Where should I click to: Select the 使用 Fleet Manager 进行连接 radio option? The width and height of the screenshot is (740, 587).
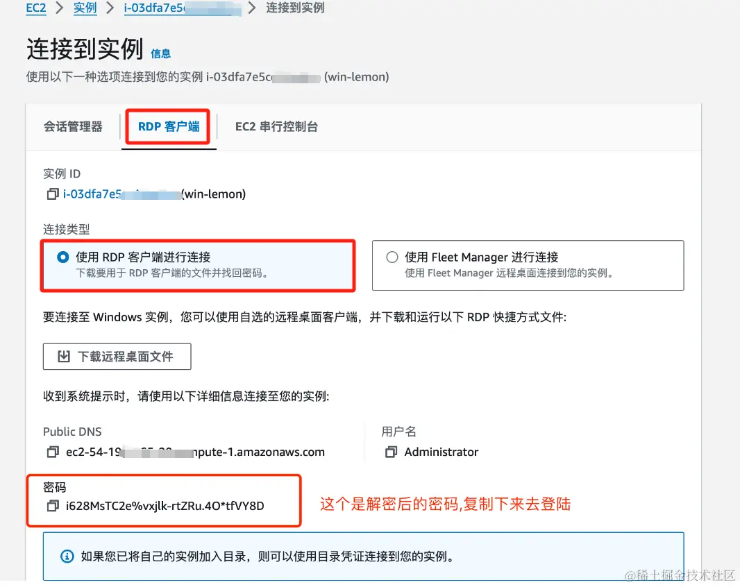pyautogui.click(x=392, y=257)
